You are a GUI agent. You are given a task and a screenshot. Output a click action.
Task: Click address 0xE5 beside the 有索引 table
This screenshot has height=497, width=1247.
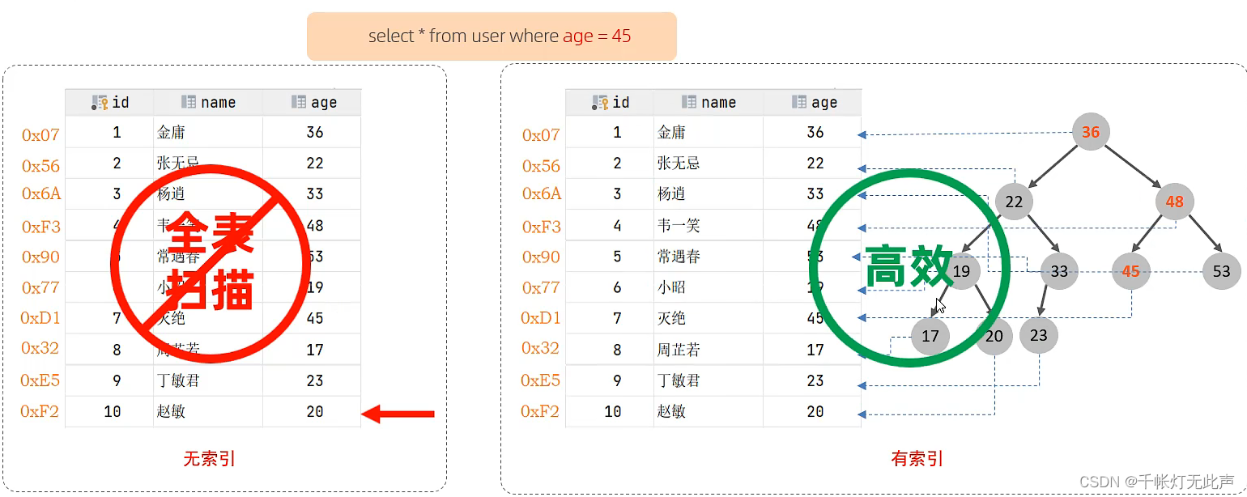tap(541, 380)
